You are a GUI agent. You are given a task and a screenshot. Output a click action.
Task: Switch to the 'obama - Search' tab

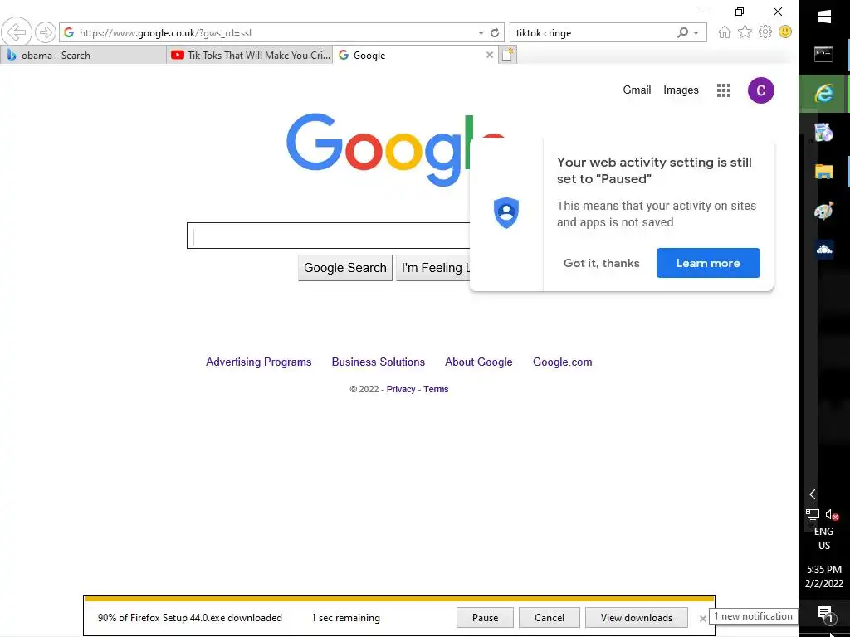(x=83, y=56)
